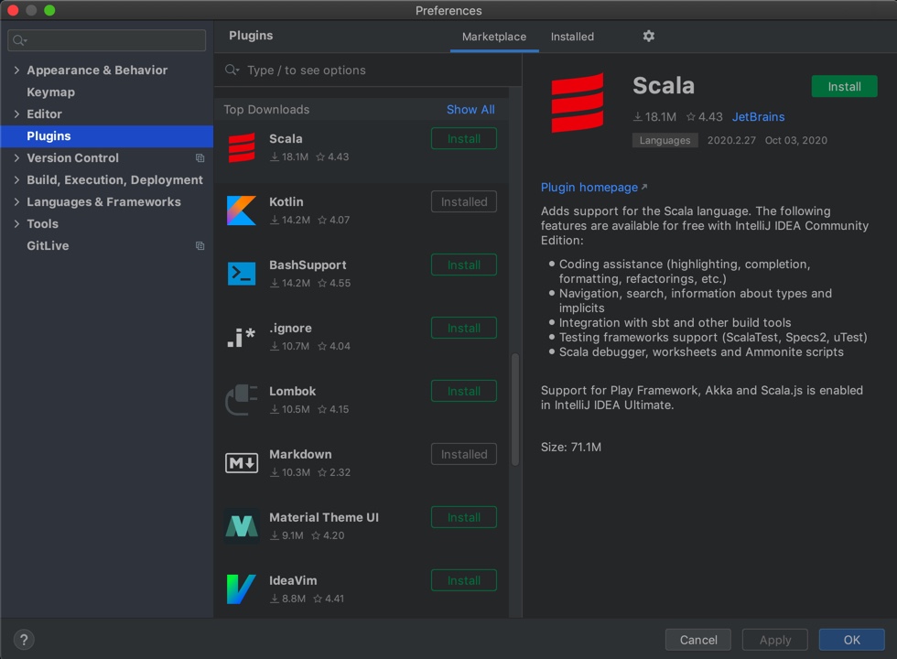Focus the settings search field
Screen dimensions: 897x659
(x=106, y=40)
